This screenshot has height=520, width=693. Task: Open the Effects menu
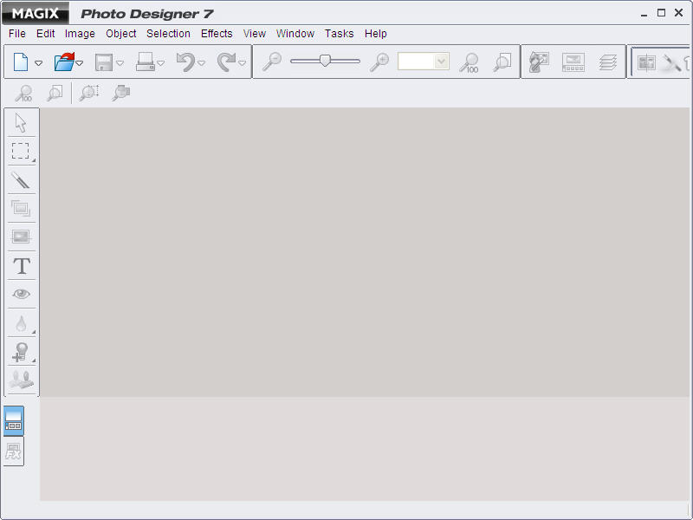[x=217, y=34]
